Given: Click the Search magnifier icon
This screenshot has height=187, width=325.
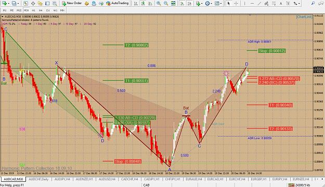Looking at the screenshot, I should (x=313, y=3).
